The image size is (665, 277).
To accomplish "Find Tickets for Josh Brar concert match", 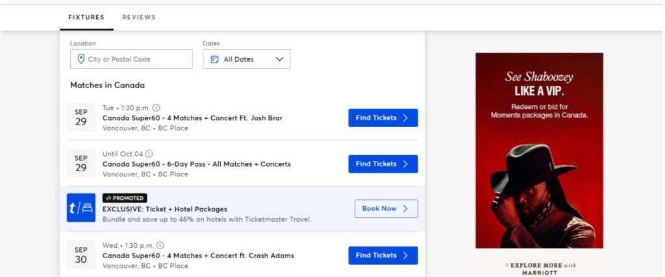I will 383,118.
